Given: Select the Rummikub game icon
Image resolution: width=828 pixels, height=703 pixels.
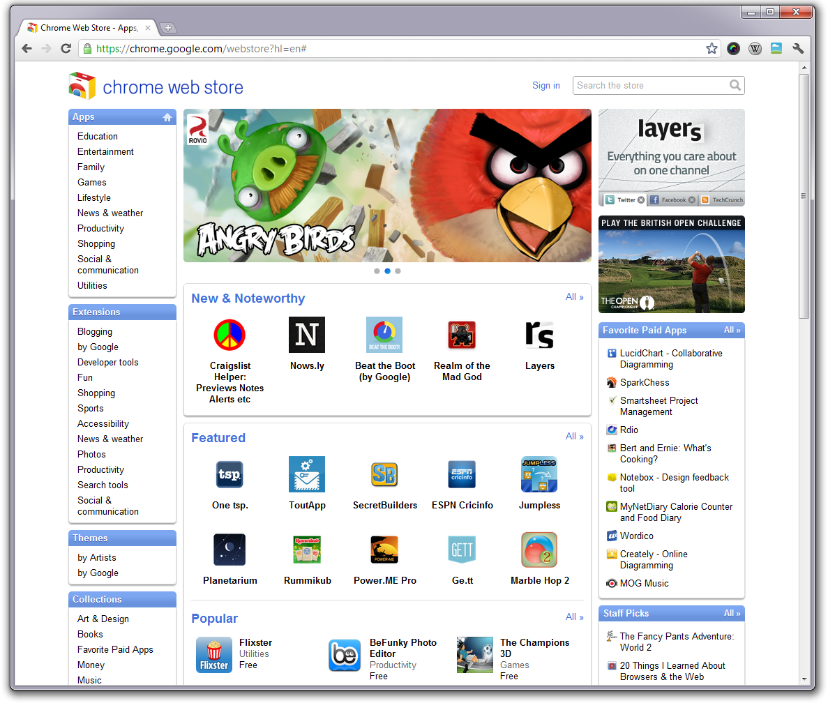Looking at the screenshot, I should 307,550.
